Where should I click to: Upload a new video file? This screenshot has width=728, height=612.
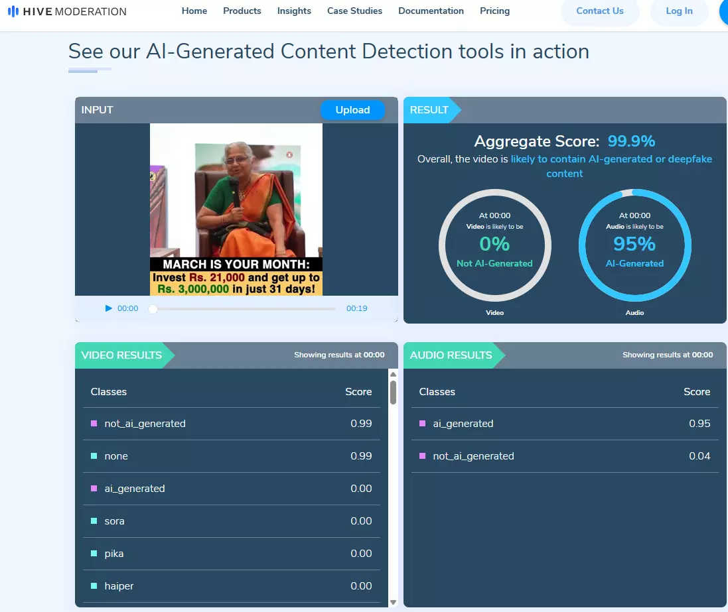coord(352,110)
